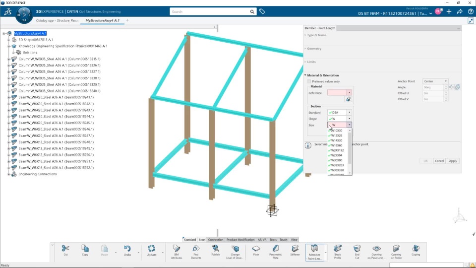The width and height of the screenshot is (476, 268).
Task: Choose size W10X30 from the list
Action: tap(336, 131)
